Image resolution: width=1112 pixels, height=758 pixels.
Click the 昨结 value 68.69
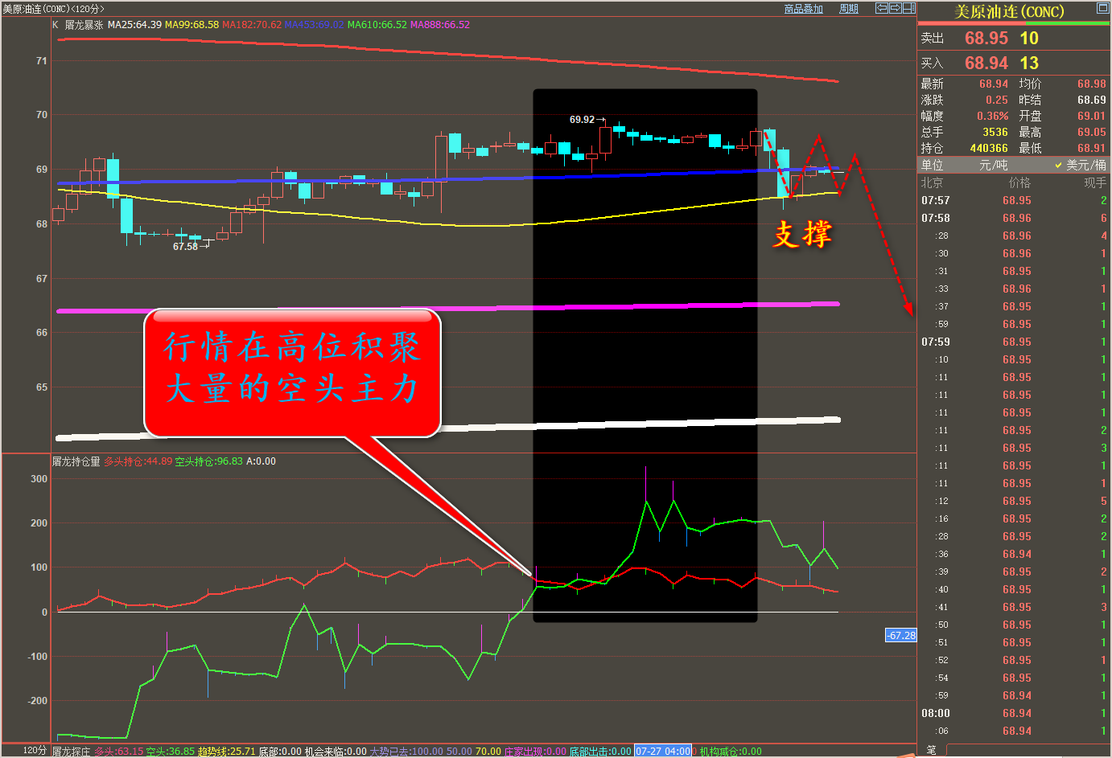point(1092,100)
